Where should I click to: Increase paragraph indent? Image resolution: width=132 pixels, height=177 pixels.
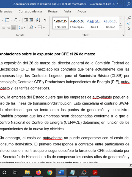pyautogui.click(x=31, y=20)
